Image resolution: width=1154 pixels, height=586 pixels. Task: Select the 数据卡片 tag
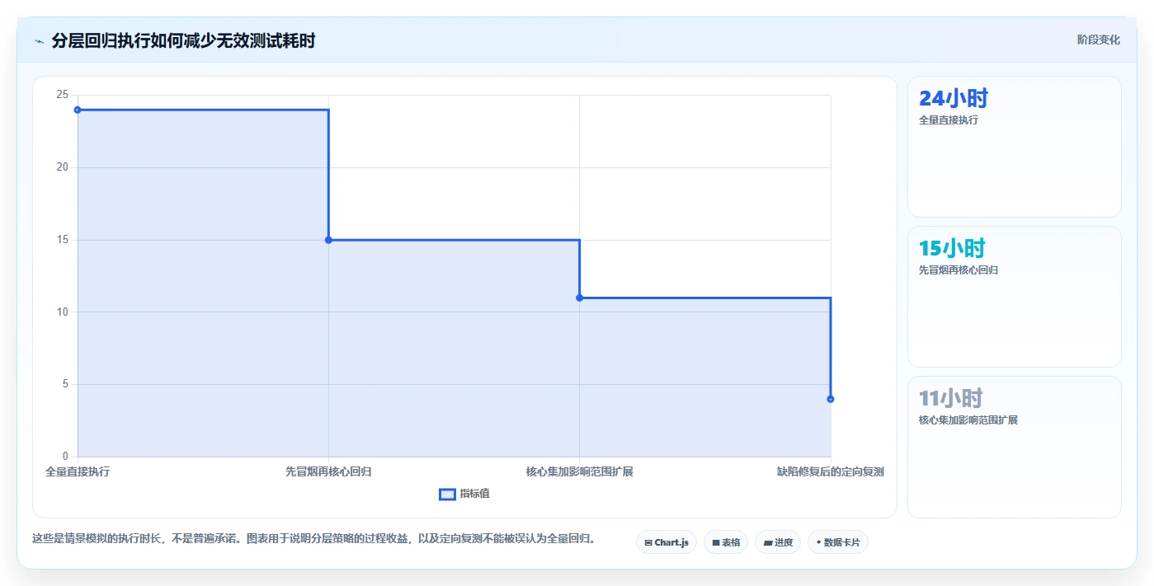[x=838, y=542]
